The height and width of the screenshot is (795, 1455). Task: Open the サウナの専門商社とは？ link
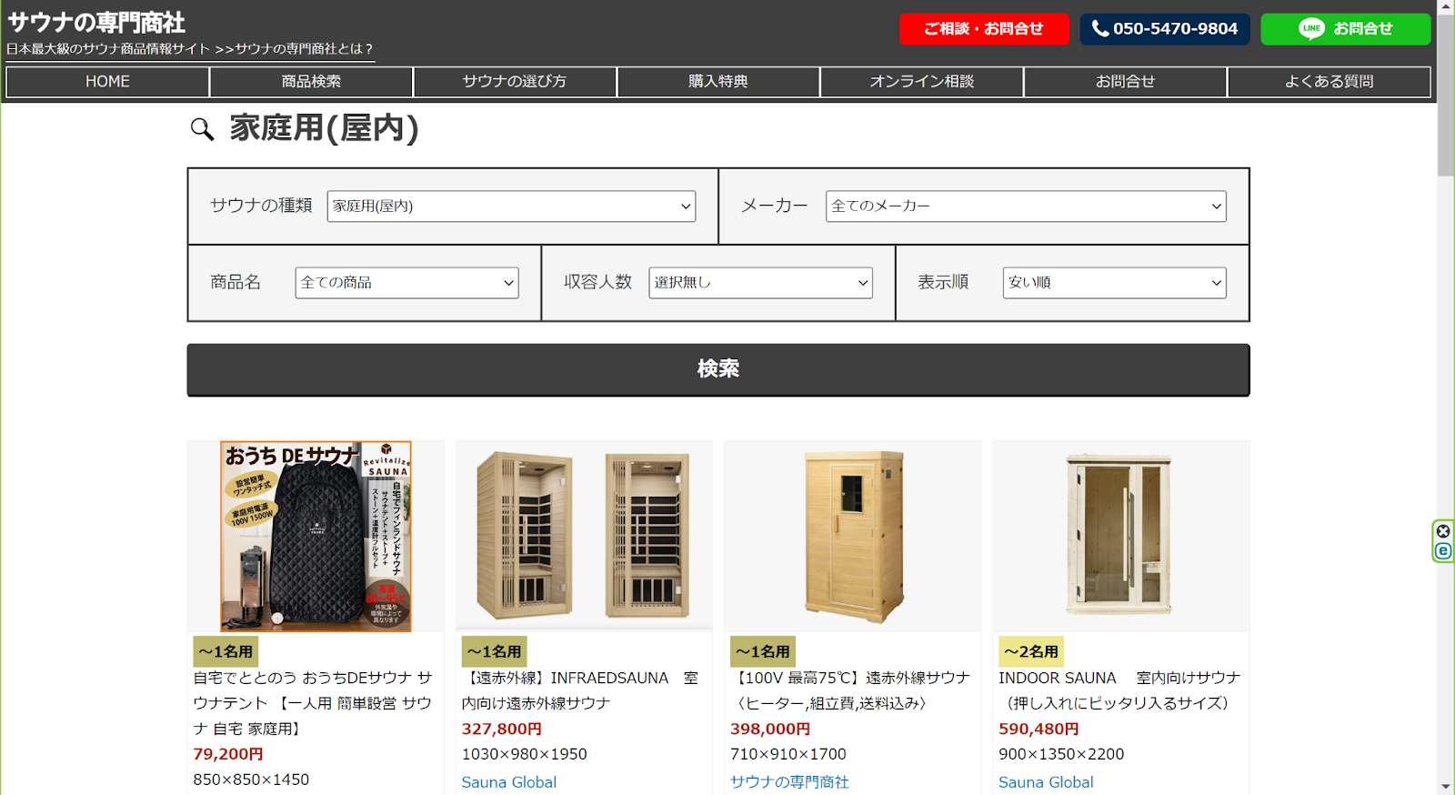(304, 49)
